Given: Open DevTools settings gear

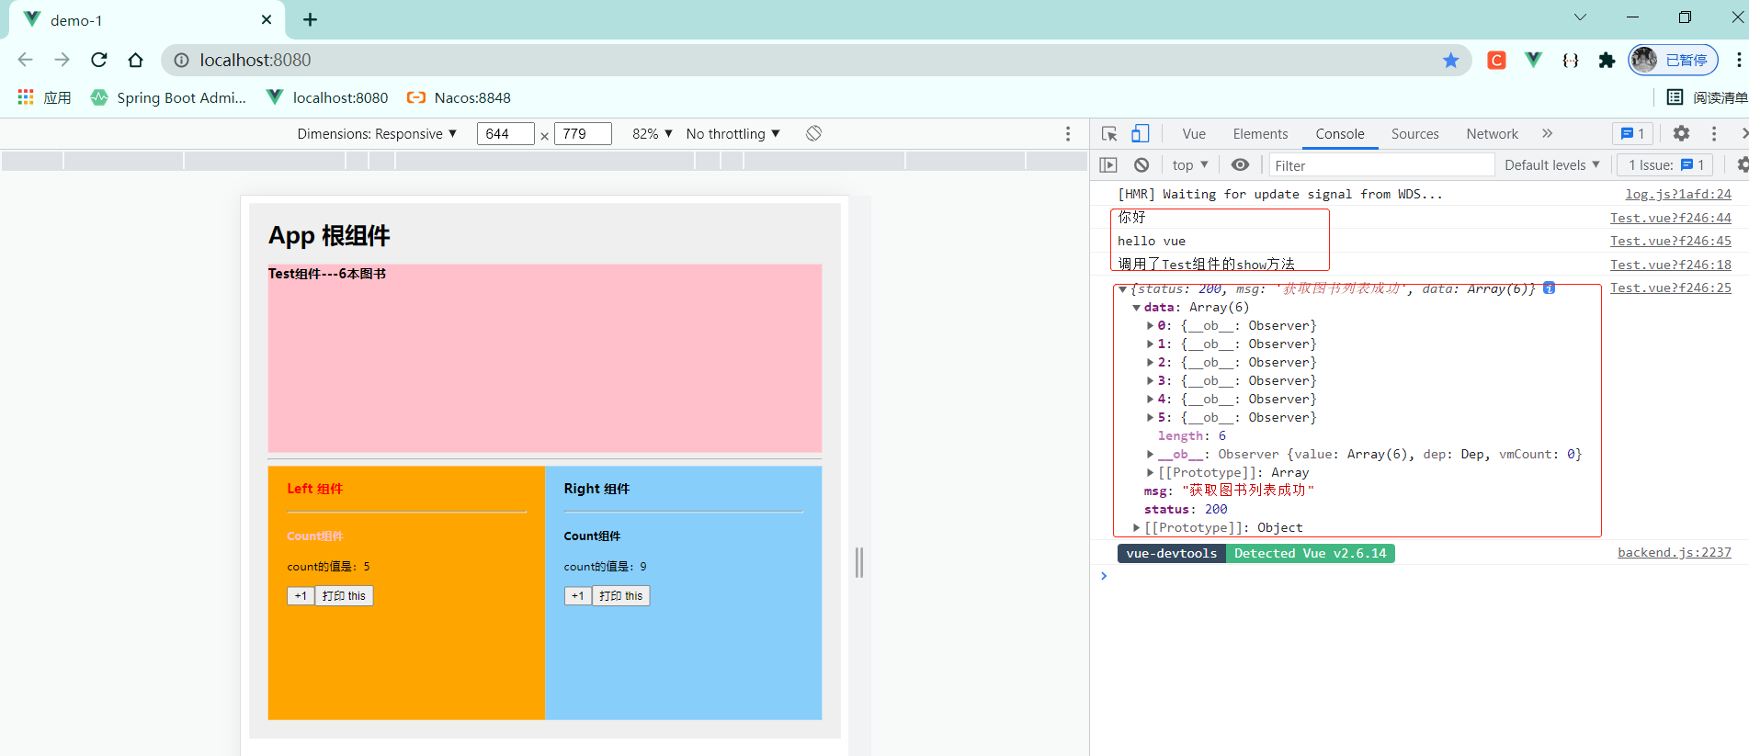Looking at the screenshot, I should click(1681, 134).
